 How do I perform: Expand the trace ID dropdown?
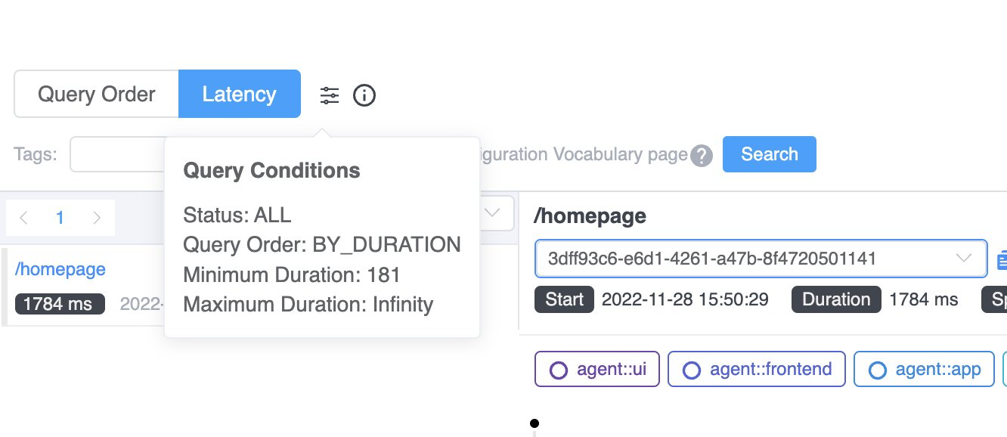(963, 259)
